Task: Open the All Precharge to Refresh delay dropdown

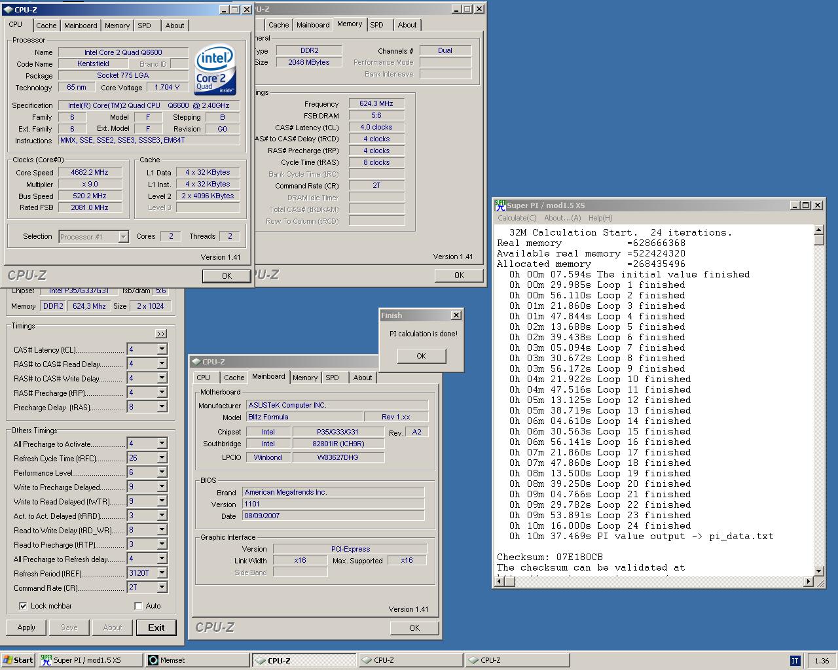Action: point(162,559)
